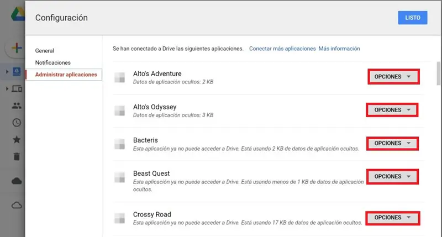Click the Bacteris app name

pyautogui.click(x=145, y=140)
